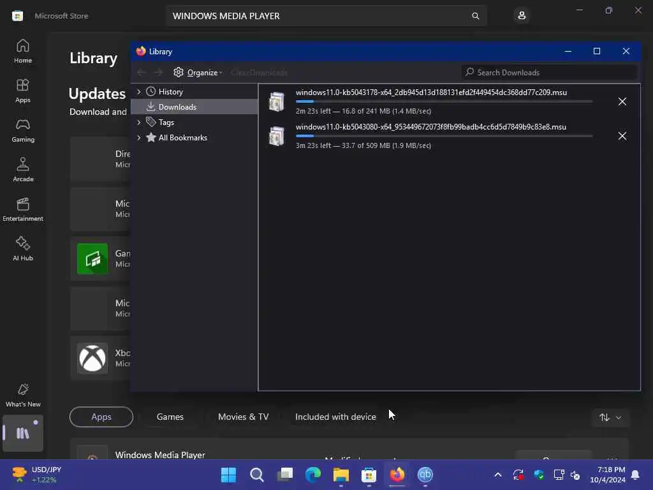This screenshot has width=653, height=490.
Task: Go back in Firefox Library
Action: tap(142, 73)
